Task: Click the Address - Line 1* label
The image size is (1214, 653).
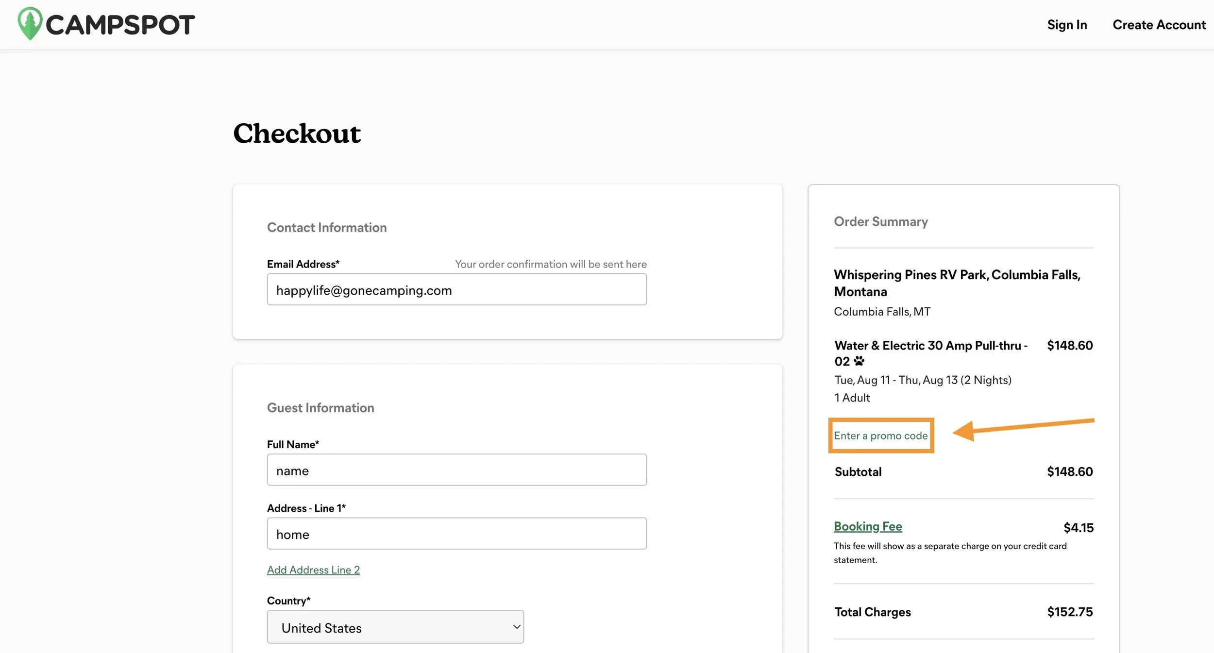Action: 306,508
